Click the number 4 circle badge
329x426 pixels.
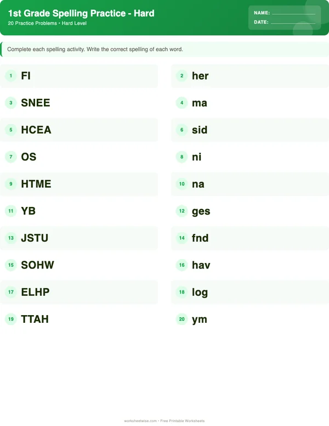(x=181, y=103)
